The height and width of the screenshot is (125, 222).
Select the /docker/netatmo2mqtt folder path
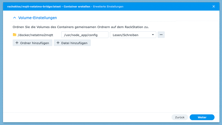click(35, 35)
